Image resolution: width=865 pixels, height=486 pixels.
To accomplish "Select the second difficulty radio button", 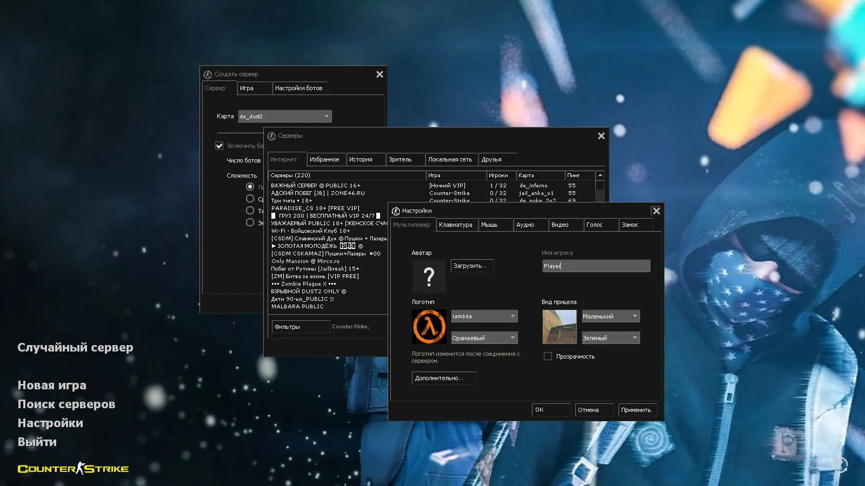I will [x=250, y=199].
